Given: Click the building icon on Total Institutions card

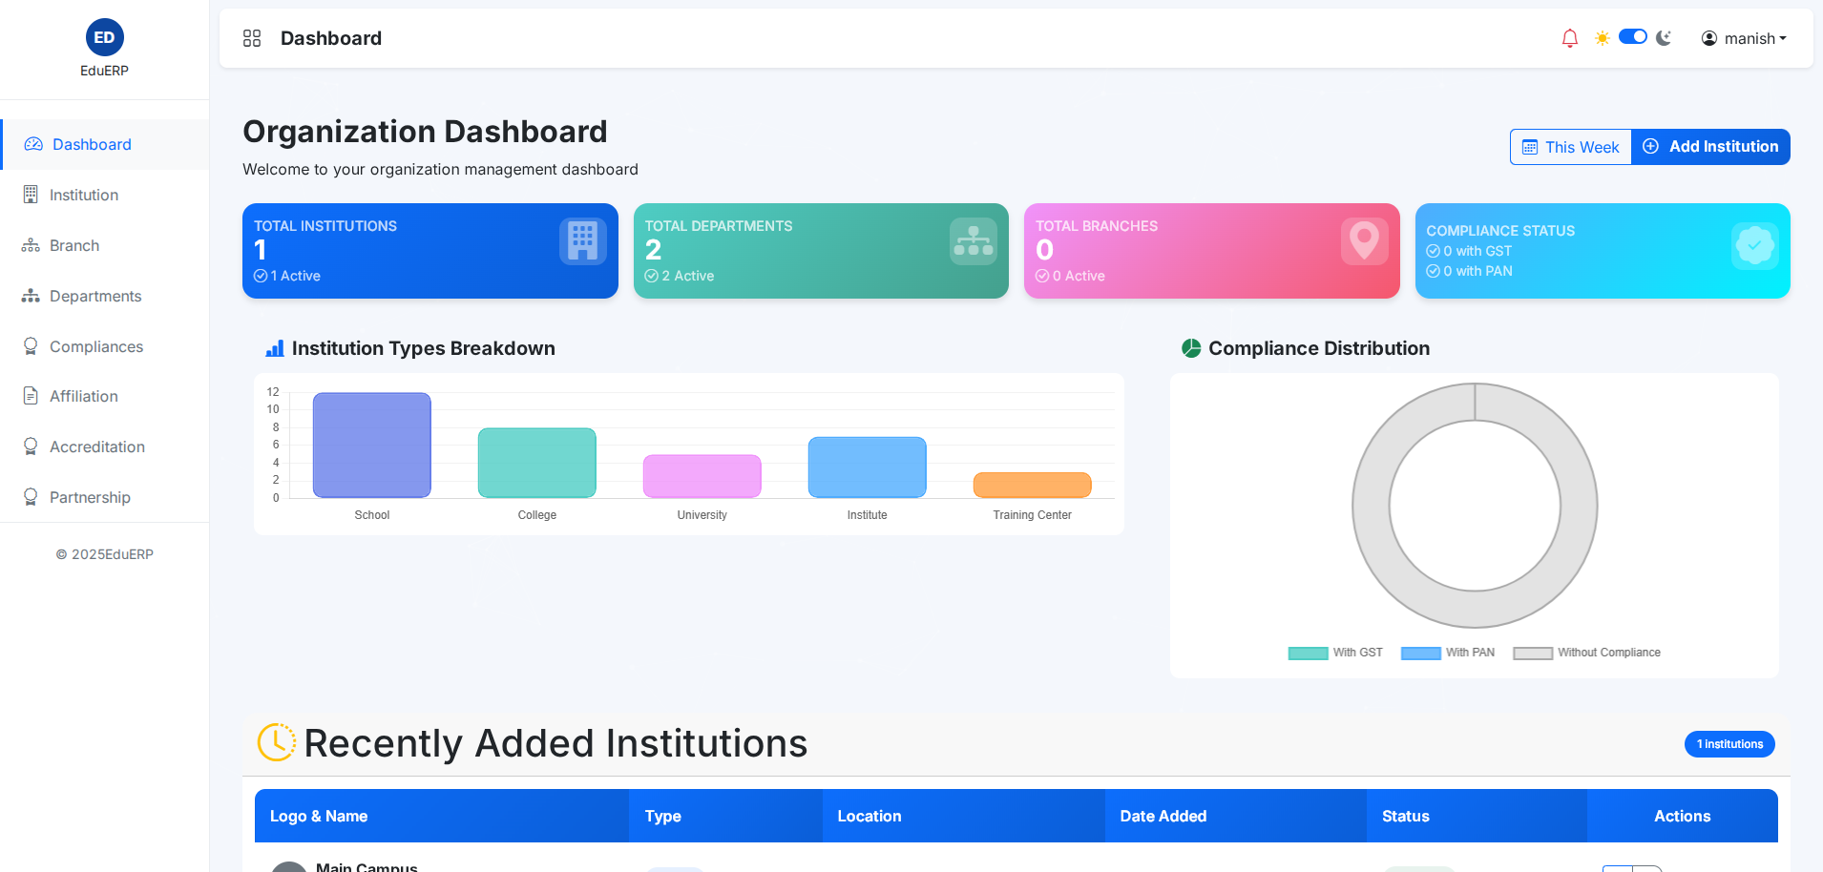Looking at the screenshot, I should tap(582, 241).
